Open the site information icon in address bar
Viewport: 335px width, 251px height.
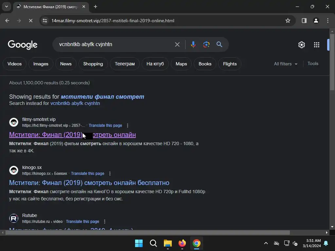tap(45, 21)
